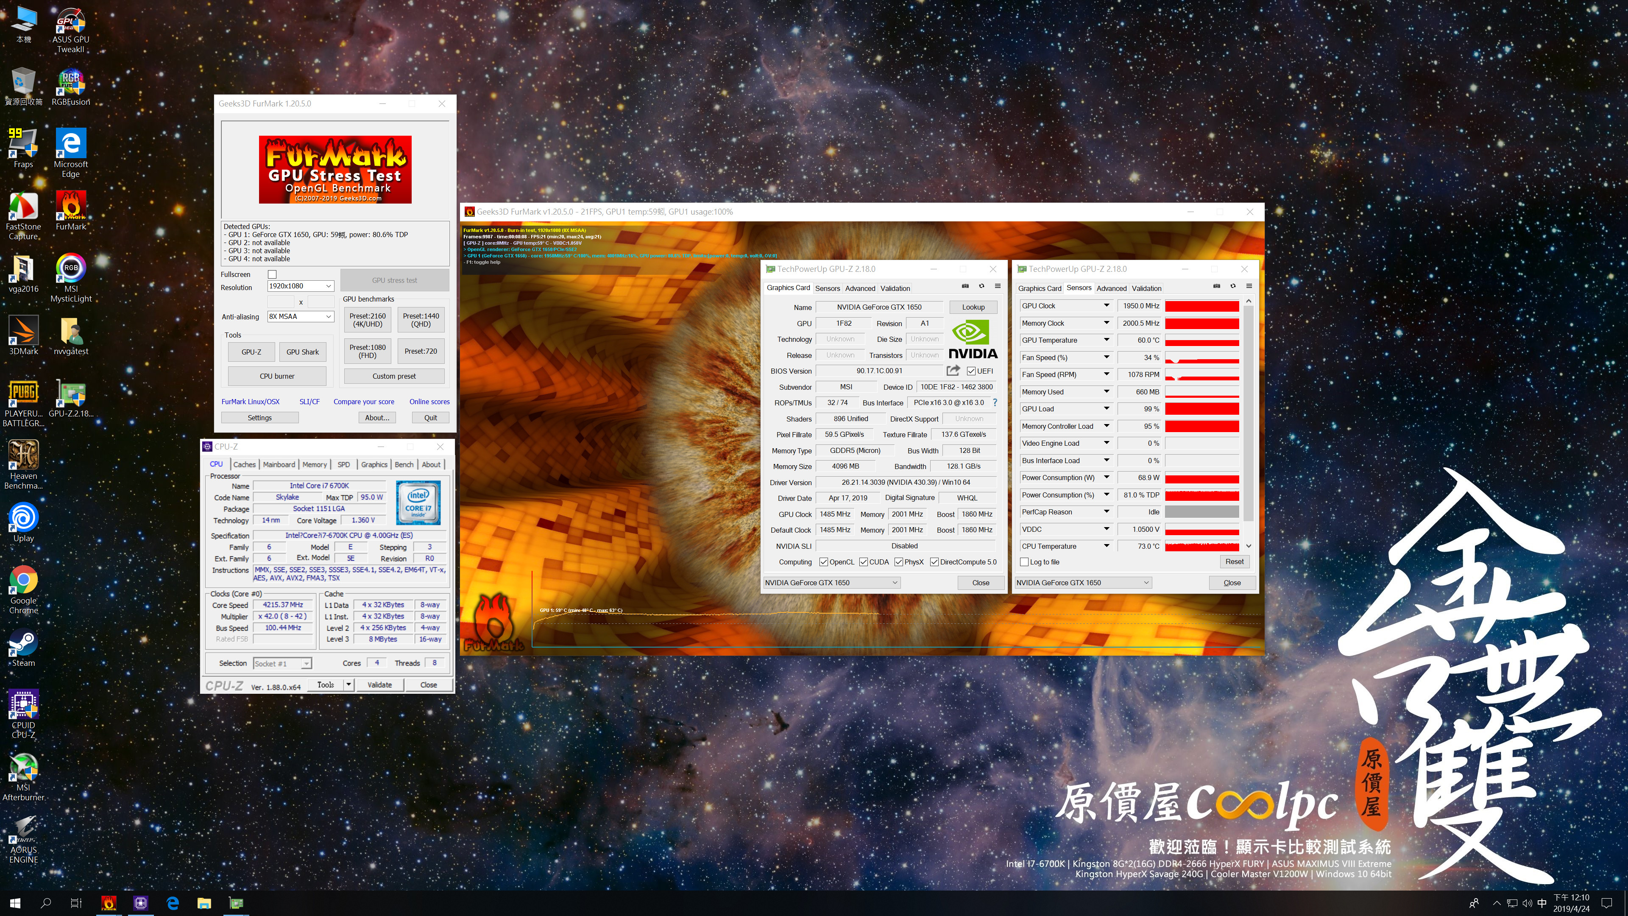Click GPU-Z Sensors vertical scrollbar
Screen dimensions: 1628x916
pyautogui.click(x=1248, y=424)
